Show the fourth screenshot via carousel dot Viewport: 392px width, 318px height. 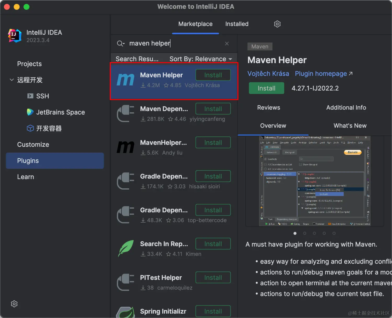click(324, 233)
